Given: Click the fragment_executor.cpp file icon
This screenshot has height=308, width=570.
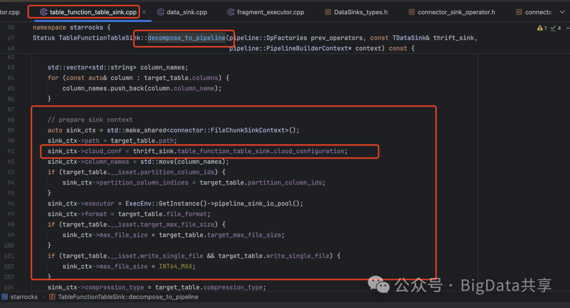Looking at the screenshot, I should (x=231, y=12).
